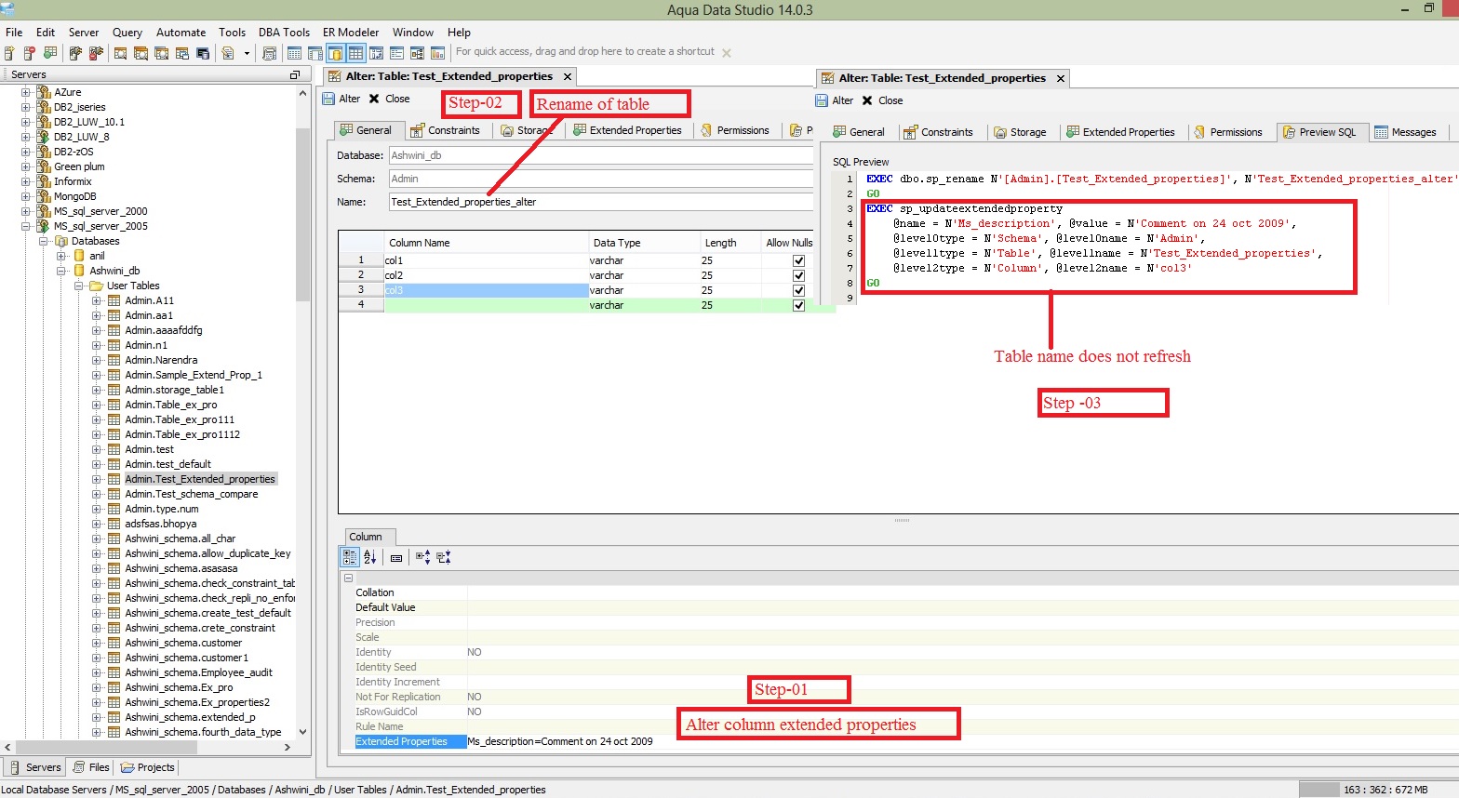Switch to the Projects tab in sidebar
1459x798 pixels.
148,767
